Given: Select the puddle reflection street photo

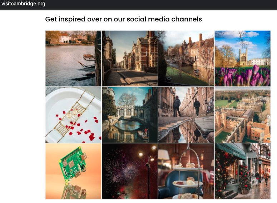Looking at the screenshot, I should click(x=186, y=115).
